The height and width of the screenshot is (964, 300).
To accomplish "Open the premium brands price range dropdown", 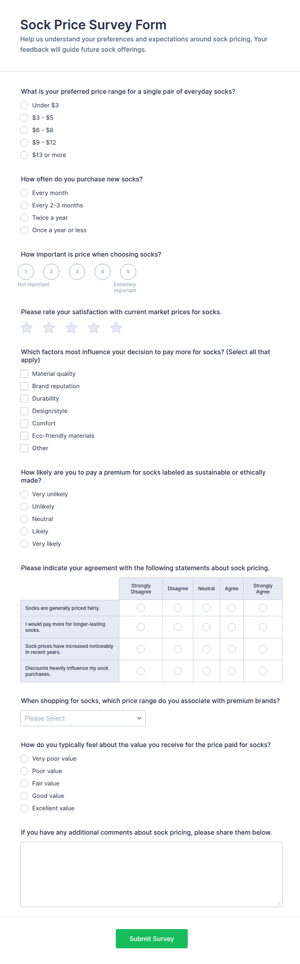I will pyautogui.click(x=83, y=718).
